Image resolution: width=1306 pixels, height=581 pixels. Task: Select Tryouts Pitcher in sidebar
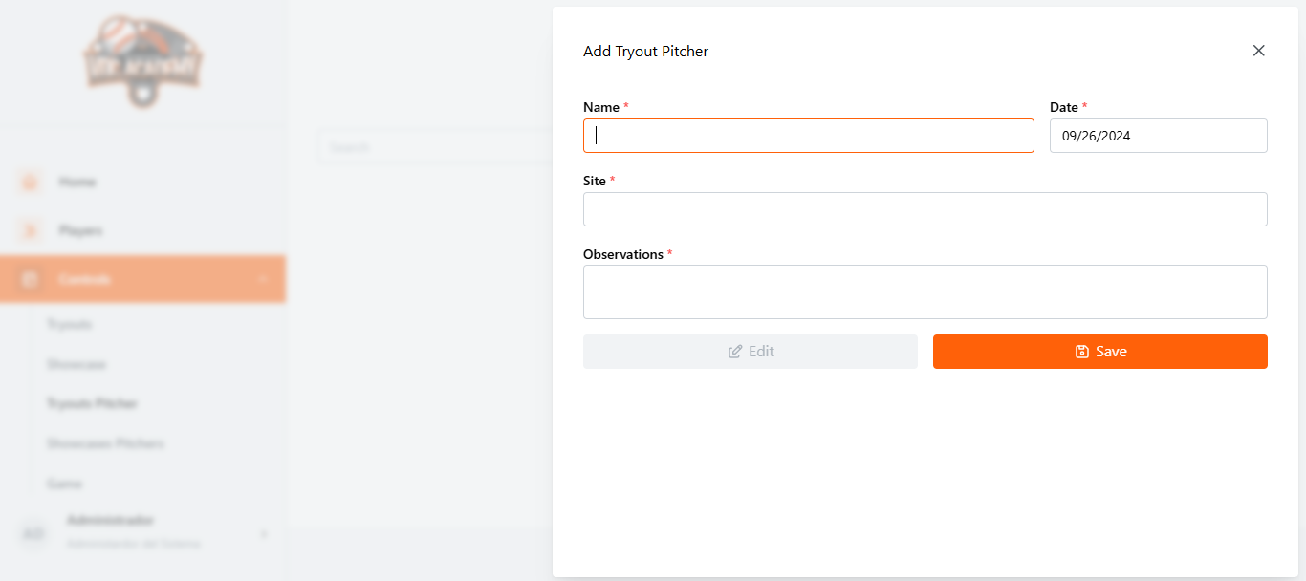click(92, 404)
